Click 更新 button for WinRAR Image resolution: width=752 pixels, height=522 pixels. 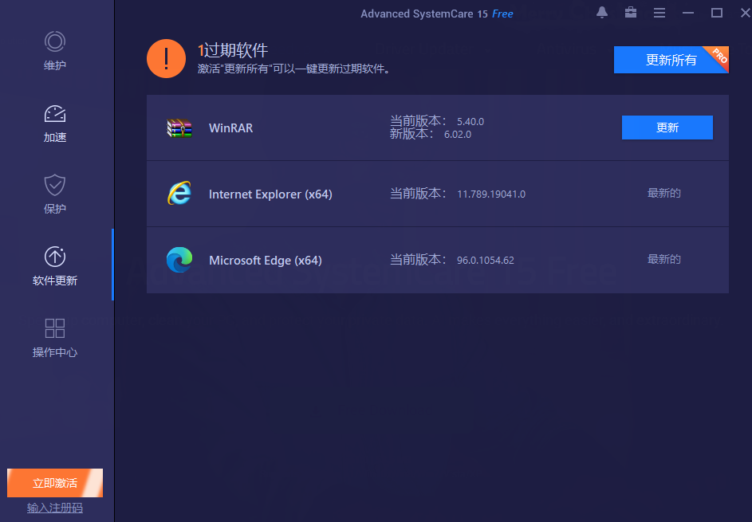(667, 128)
